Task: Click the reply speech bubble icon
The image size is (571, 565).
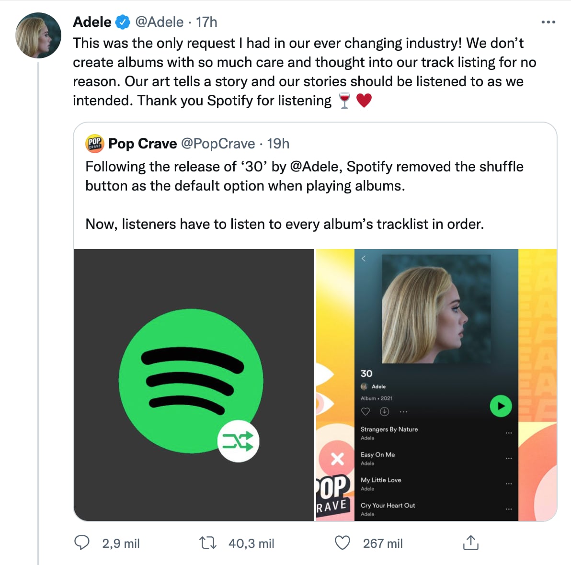Action: tap(82, 543)
